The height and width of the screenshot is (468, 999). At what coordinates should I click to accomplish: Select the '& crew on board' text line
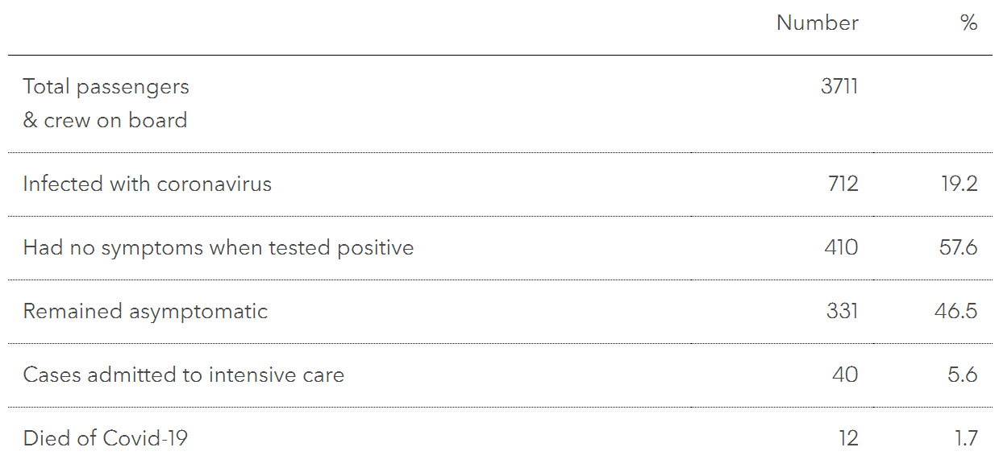pos(105,120)
